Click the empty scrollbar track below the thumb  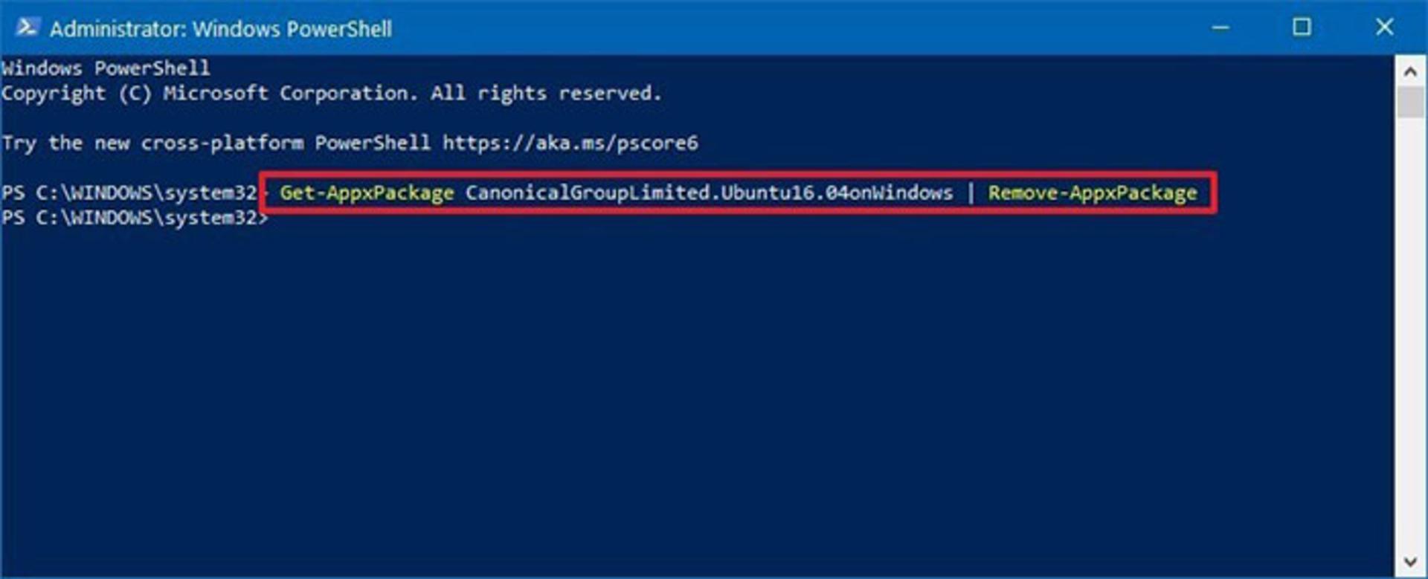pyautogui.click(x=1410, y=334)
